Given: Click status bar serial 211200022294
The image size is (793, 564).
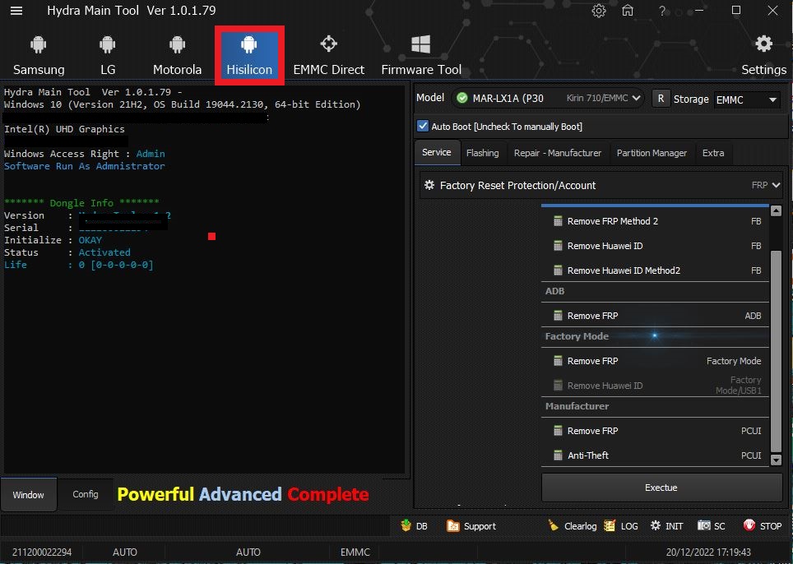Looking at the screenshot, I should (x=41, y=552).
